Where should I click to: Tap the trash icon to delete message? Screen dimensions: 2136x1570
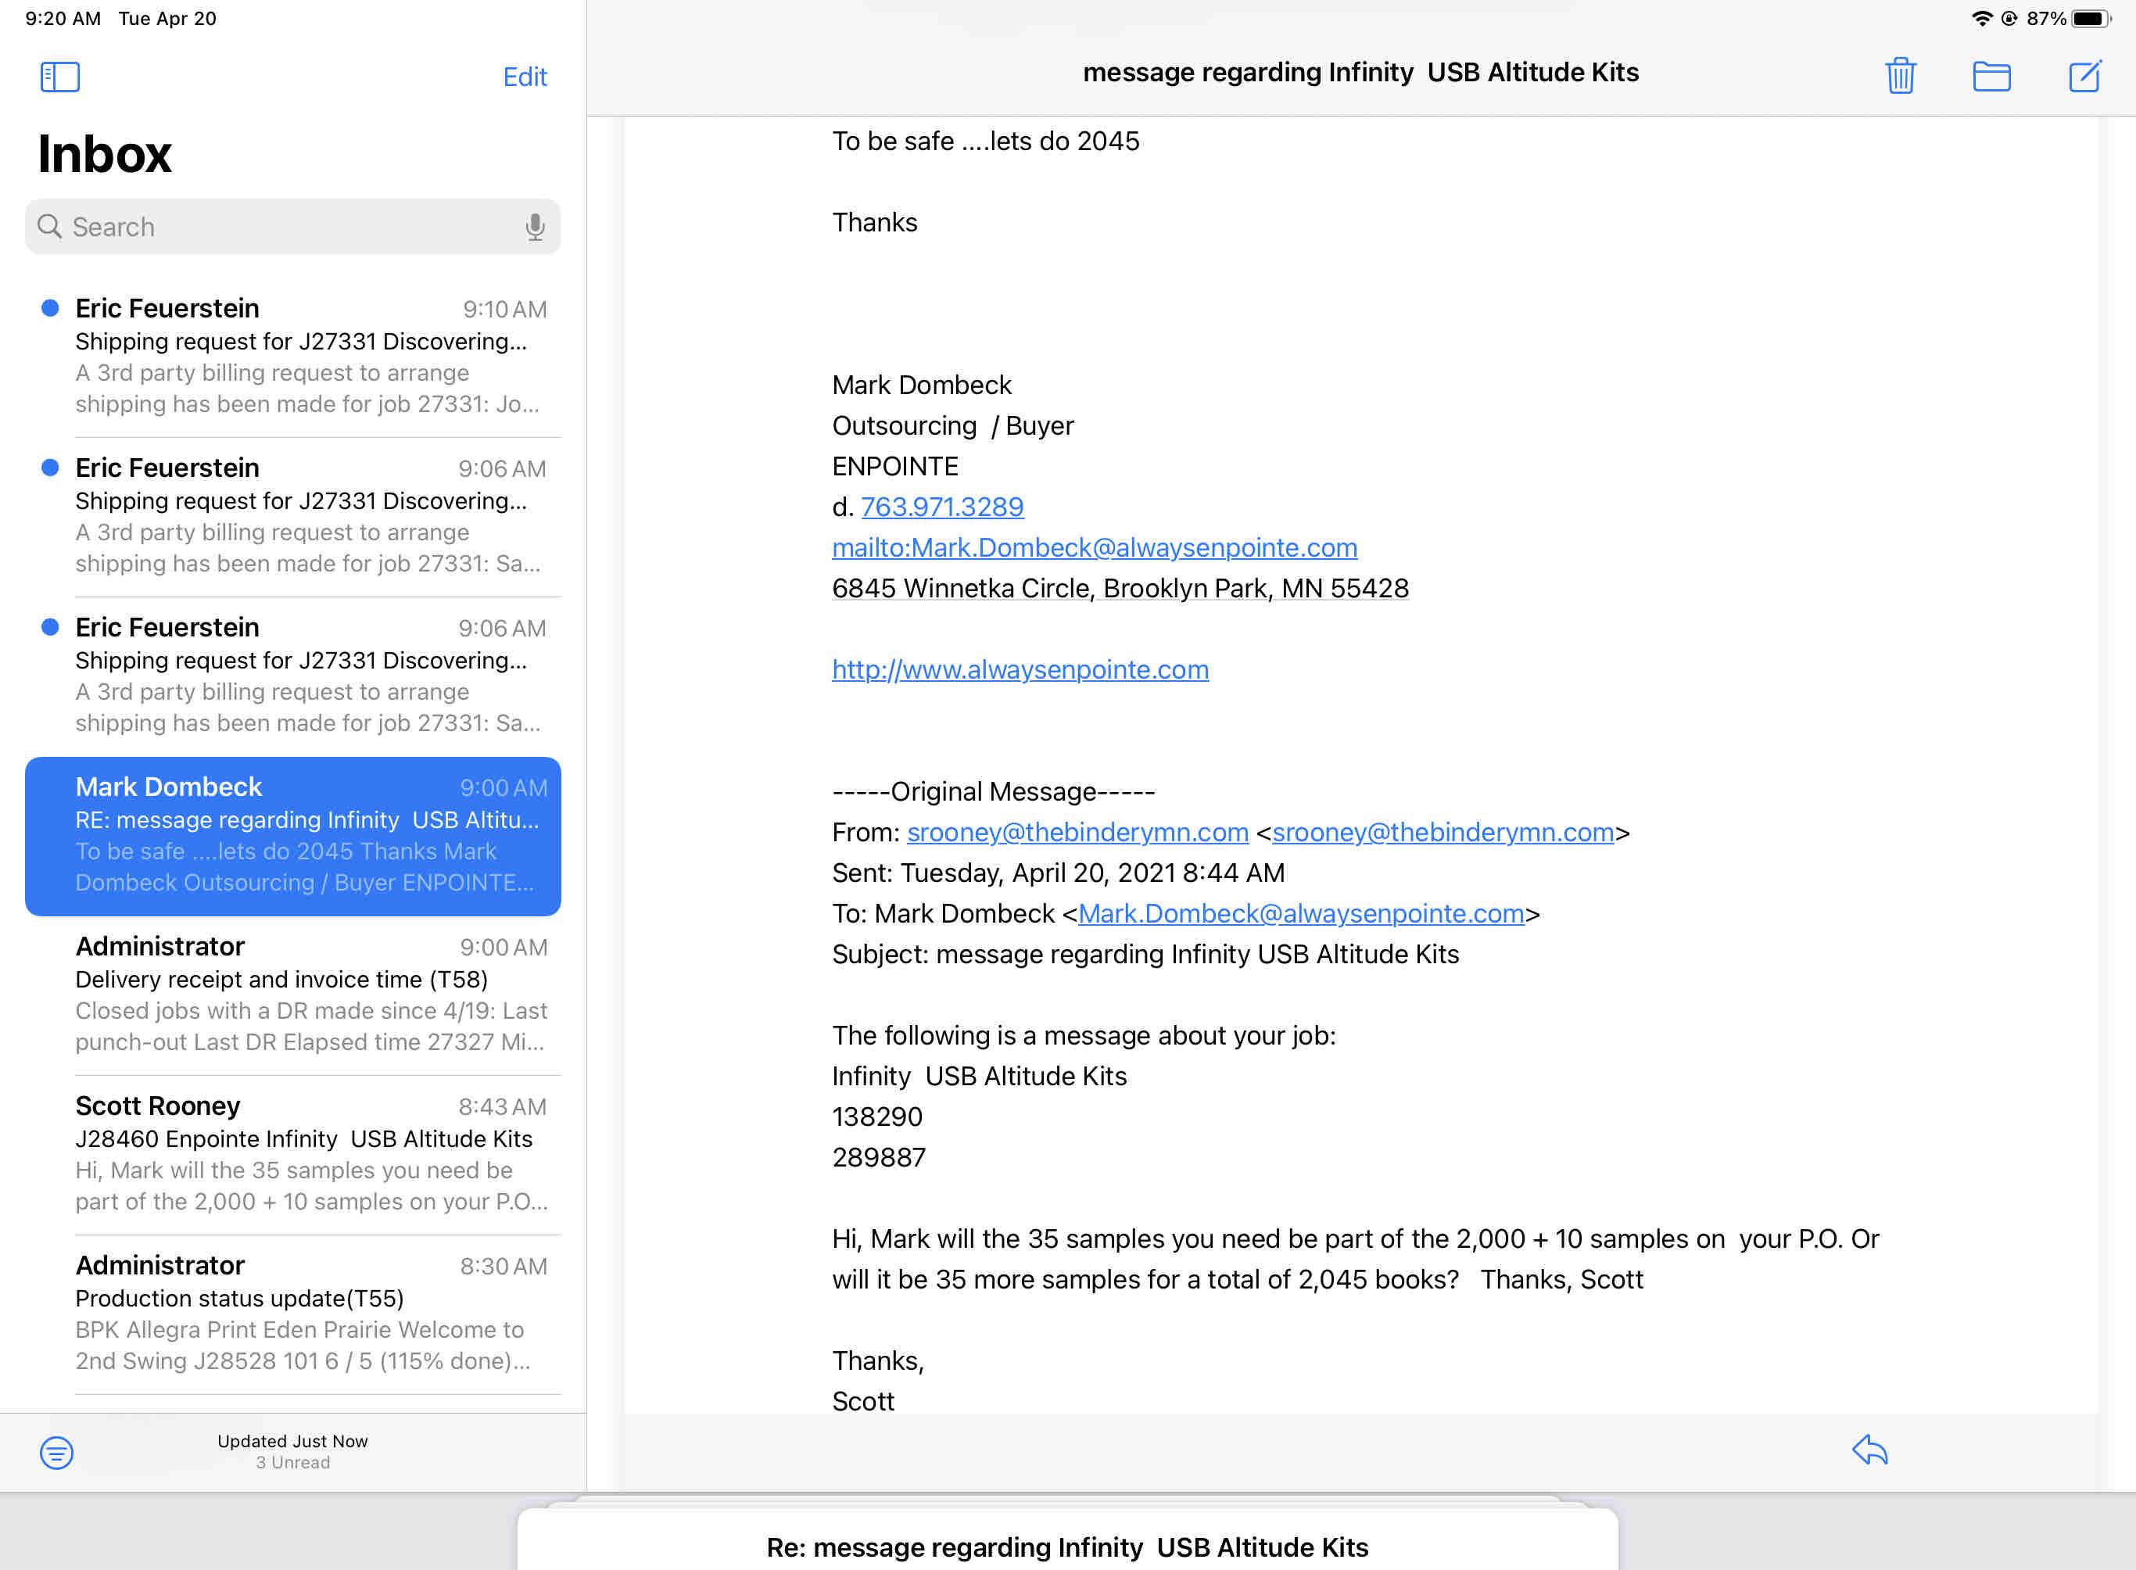tap(1901, 75)
